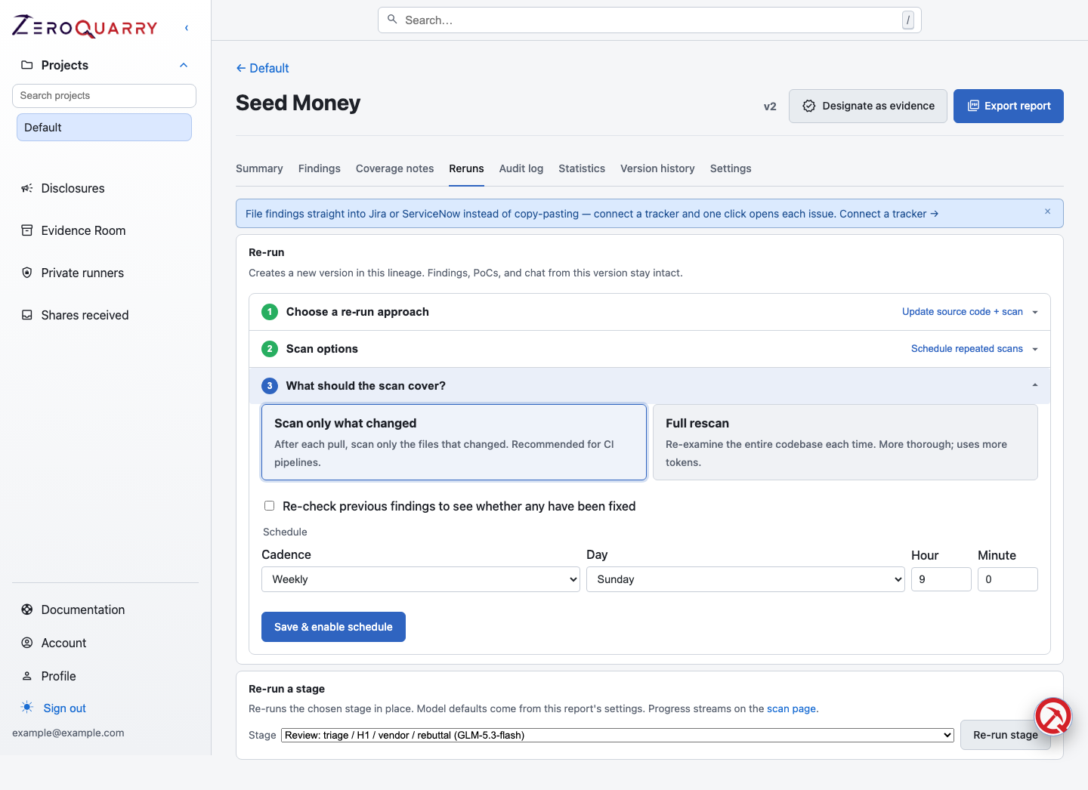Click the slash shortcut badge
This screenshot has width=1088, height=790.
click(x=908, y=20)
